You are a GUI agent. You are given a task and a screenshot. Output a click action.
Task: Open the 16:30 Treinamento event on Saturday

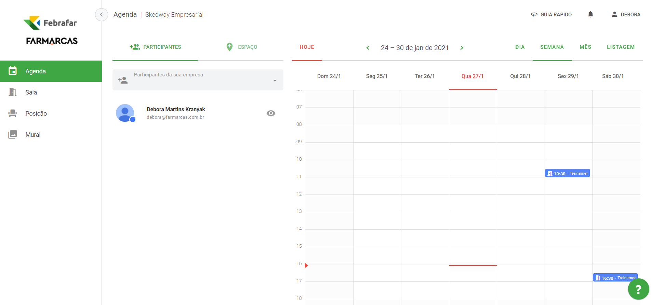coord(615,278)
